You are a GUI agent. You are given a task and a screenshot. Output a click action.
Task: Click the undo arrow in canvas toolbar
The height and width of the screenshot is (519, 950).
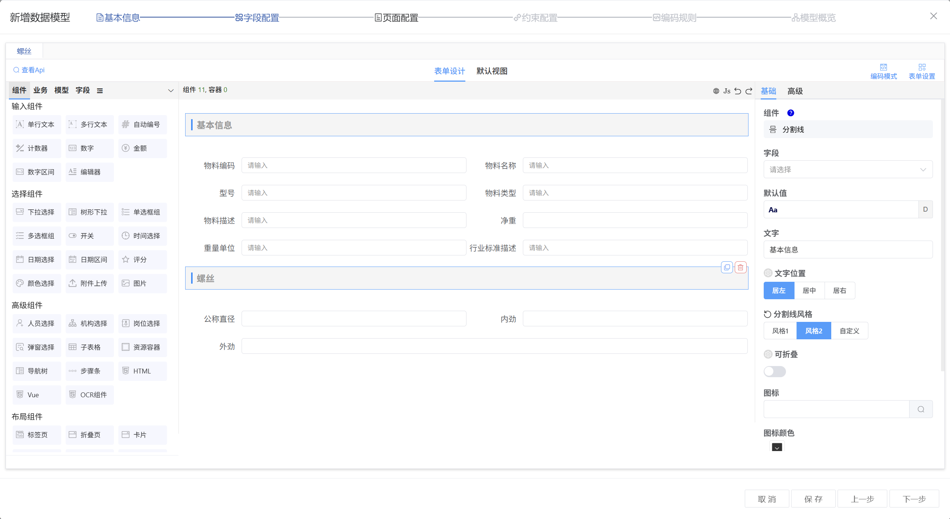[x=738, y=91]
